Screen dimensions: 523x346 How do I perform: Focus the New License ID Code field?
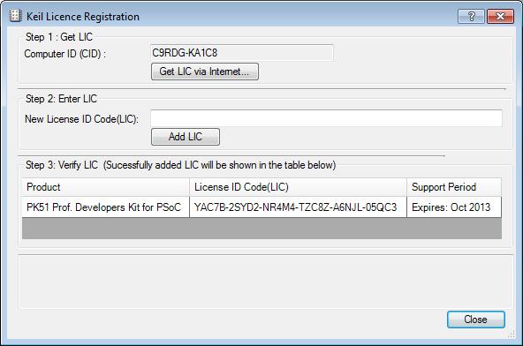point(326,118)
